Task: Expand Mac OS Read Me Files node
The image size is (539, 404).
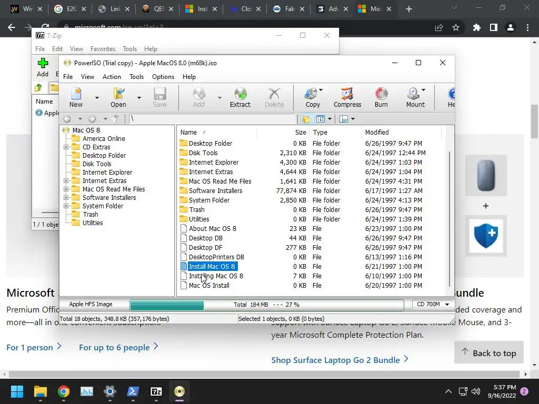Action: pyautogui.click(x=66, y=189)
